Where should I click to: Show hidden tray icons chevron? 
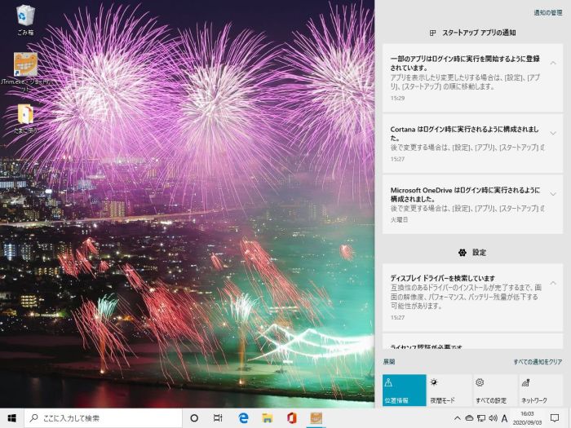click(458, 418)
